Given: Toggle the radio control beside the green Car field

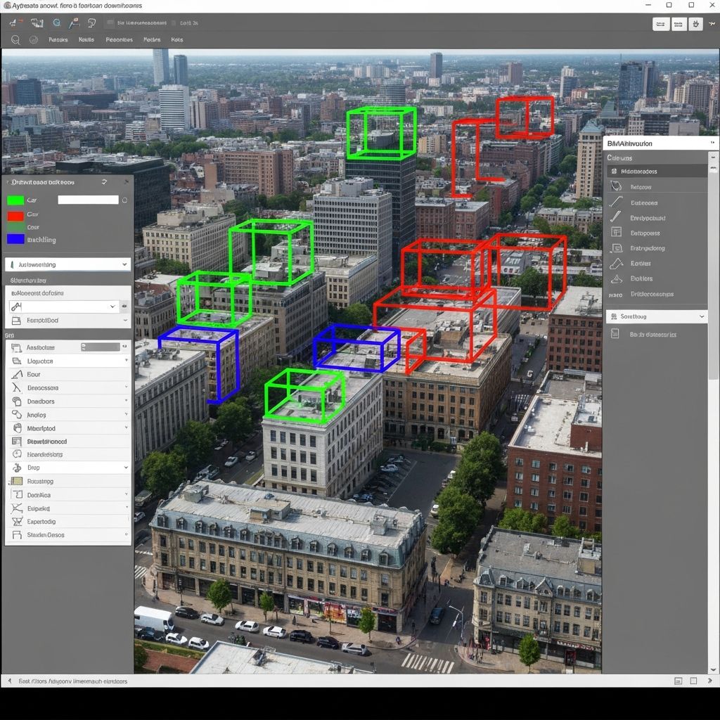Looking at the screenshot, I should click(x=124, y=200).
